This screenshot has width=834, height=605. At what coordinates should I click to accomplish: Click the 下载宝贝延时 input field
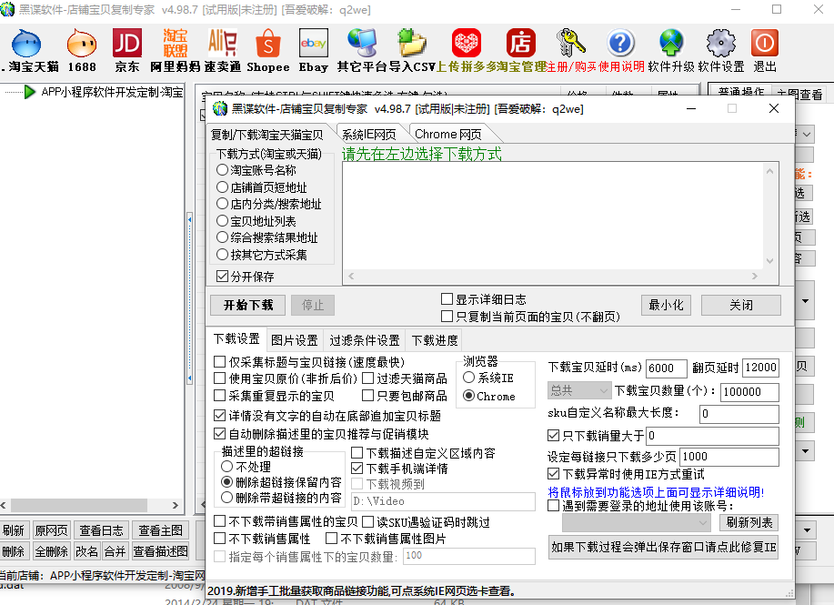[x=666, y=368]
